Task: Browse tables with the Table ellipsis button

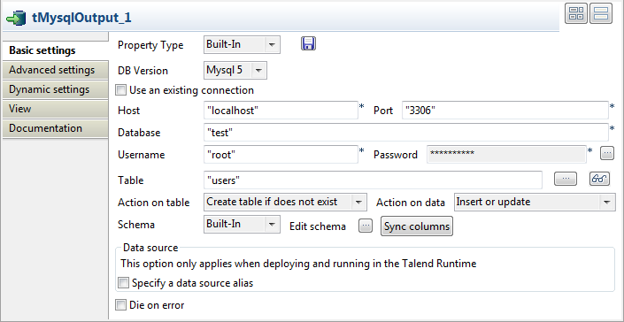Action: point(566,179)
